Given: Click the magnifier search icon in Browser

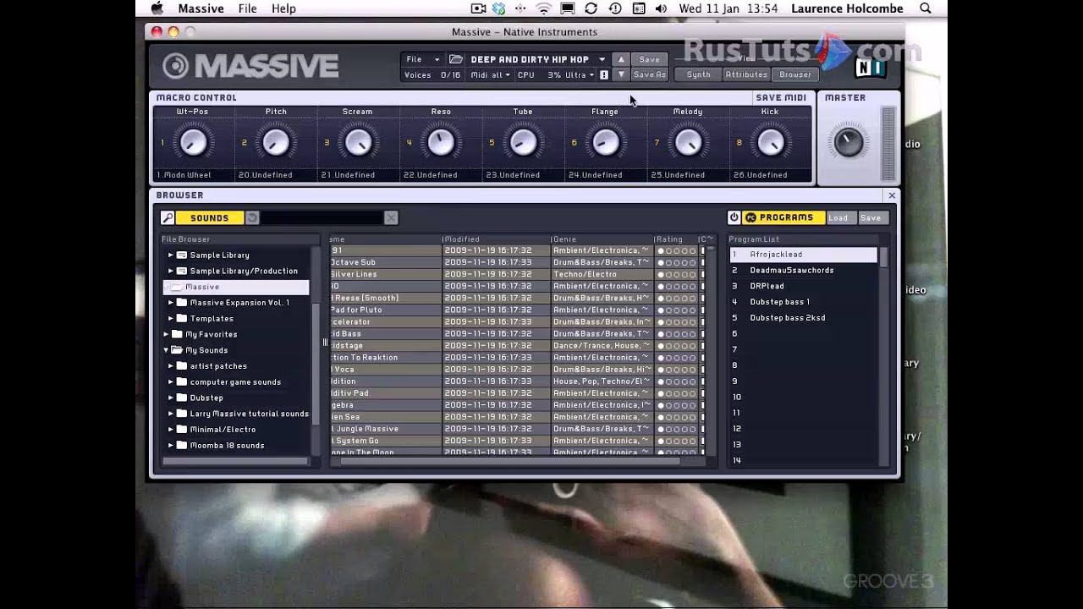Looking at the screenshot, I should click(168, 218).
